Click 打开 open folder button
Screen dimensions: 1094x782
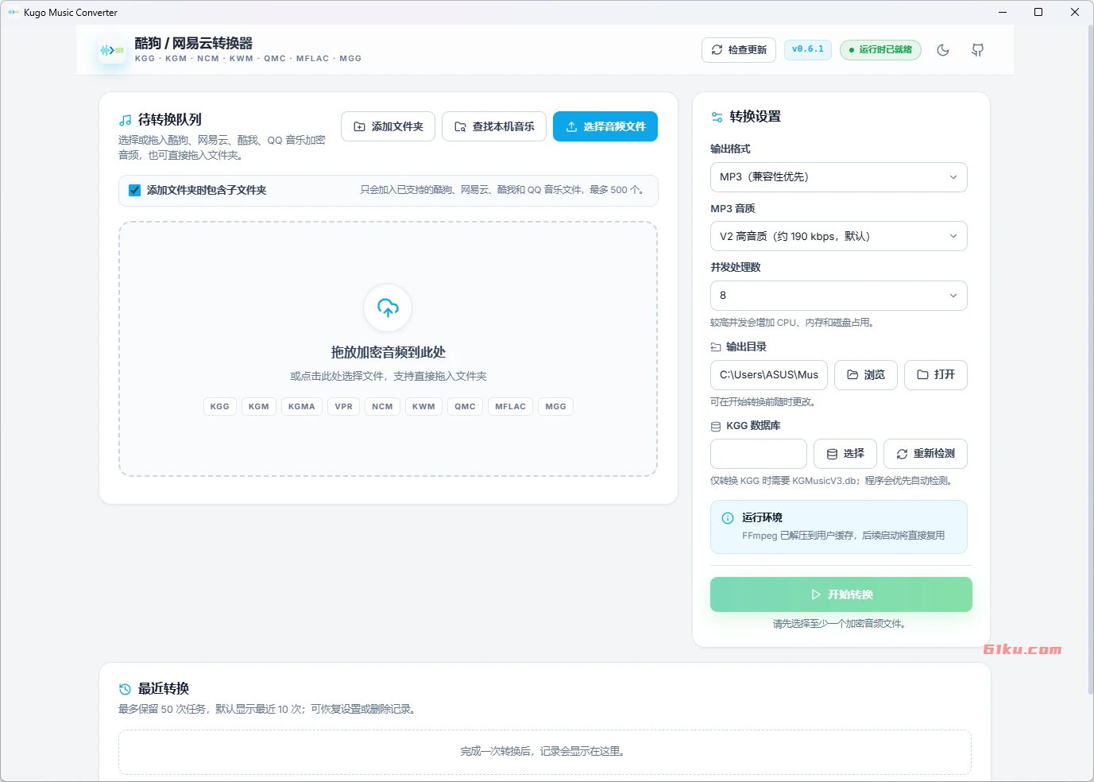[x=936, y=375]
